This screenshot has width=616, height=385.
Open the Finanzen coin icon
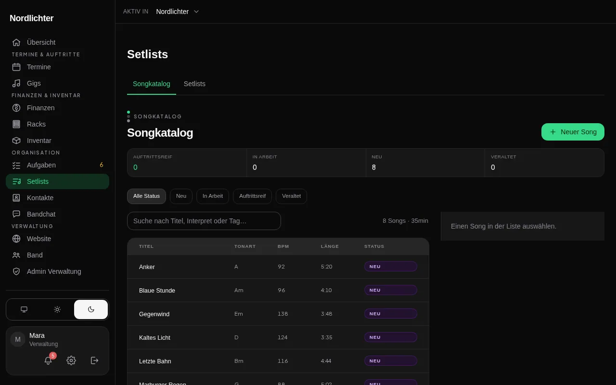16,108
